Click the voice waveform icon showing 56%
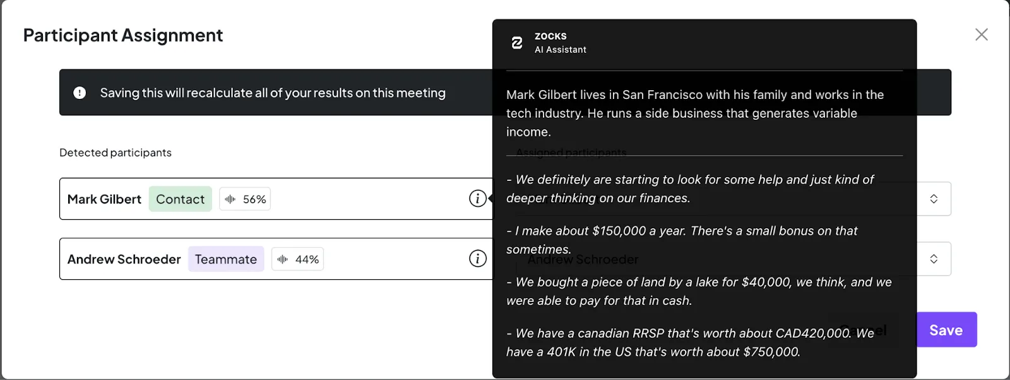This screenshot has height=380, width=1010. 230,199
